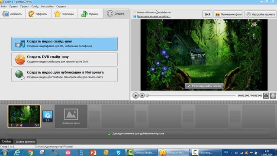Click the Слайд 1 из 1 status text
This screenshot has width=277, height=156.
7,146
